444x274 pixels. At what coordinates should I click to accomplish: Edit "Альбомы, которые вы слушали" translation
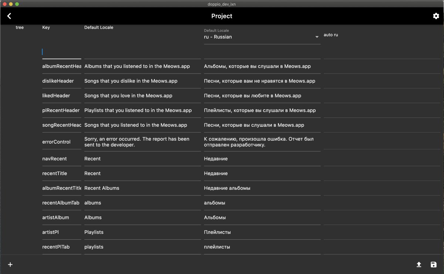(x=262, y=66)
